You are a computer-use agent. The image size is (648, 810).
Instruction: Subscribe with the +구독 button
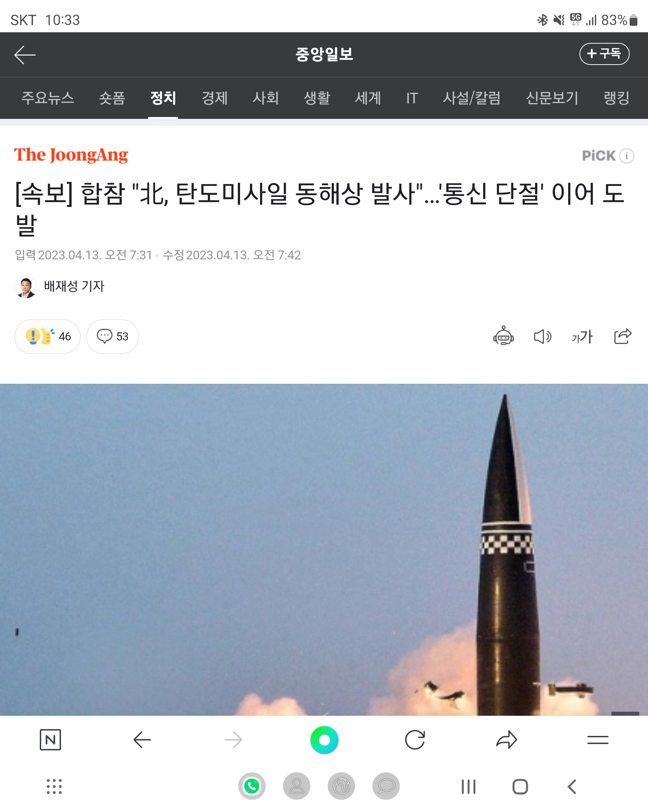pos(604,54)
